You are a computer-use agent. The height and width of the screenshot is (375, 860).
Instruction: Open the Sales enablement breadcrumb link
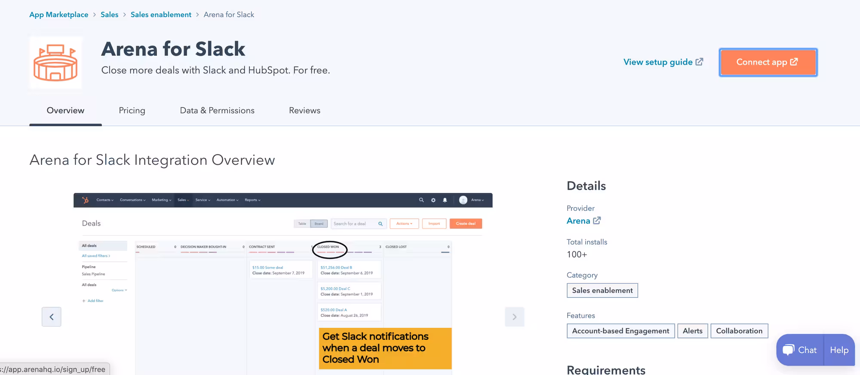point(161,15)
